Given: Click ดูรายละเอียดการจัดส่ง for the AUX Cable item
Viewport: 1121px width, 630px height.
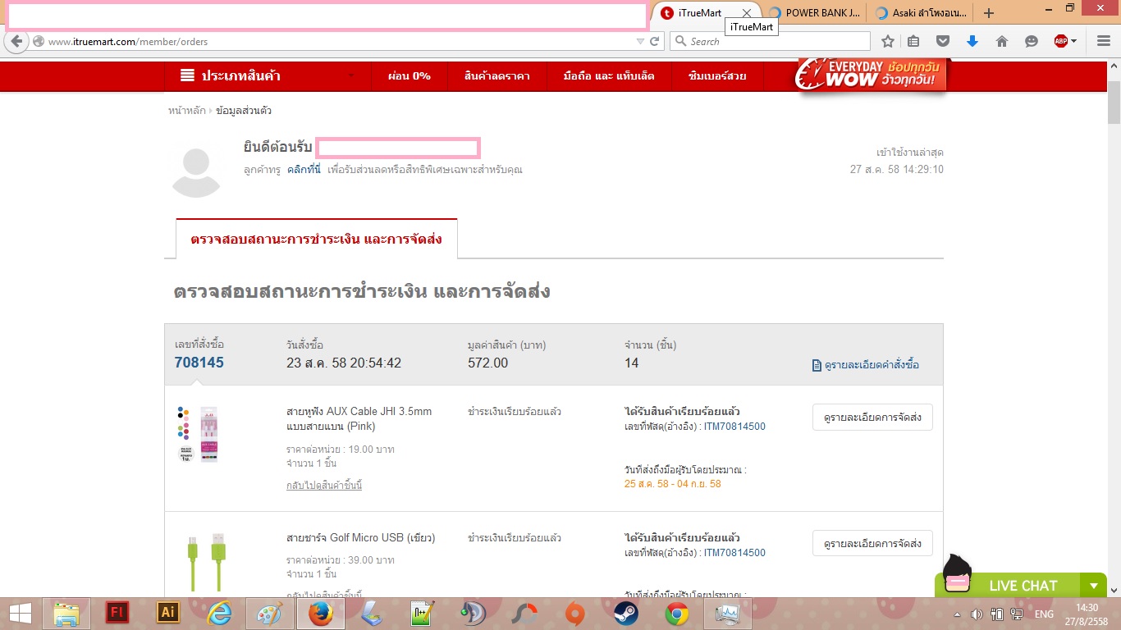Looking at the screenshot, I should pos(872,418).
